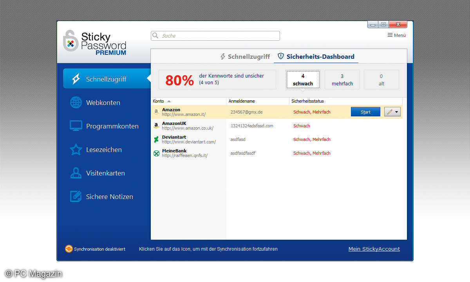Screen dimensions: 470x282
Task: Click the lightning icon on the Schnellzugriff tab
Action: [x=223, y=56]
